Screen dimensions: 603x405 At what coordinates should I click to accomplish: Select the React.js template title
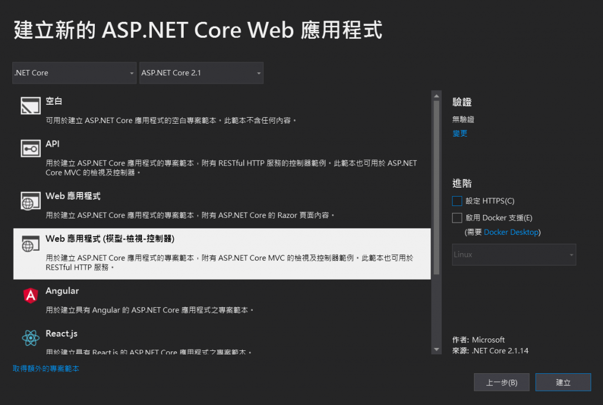(61, 334)
